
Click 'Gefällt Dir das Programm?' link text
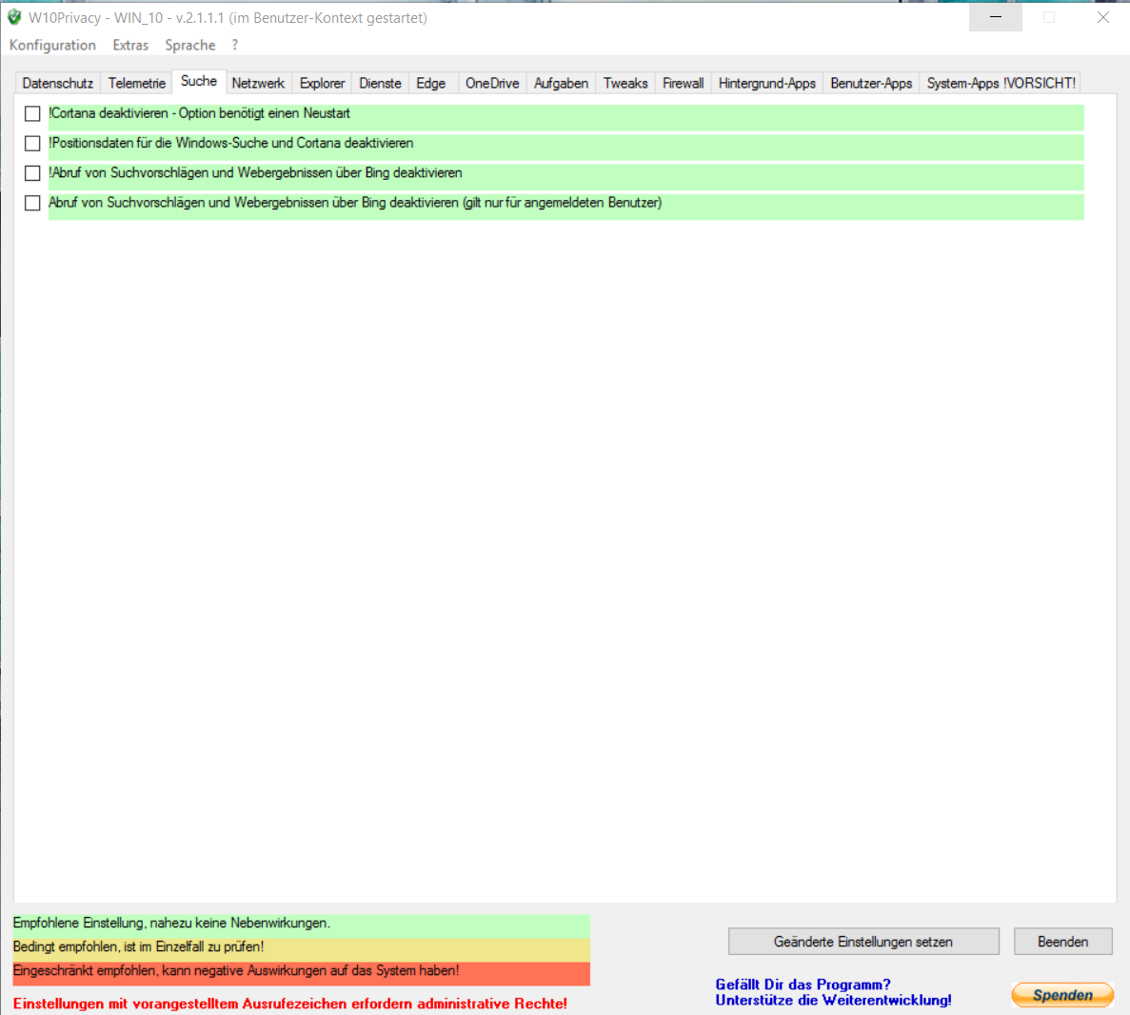point(803,985)
